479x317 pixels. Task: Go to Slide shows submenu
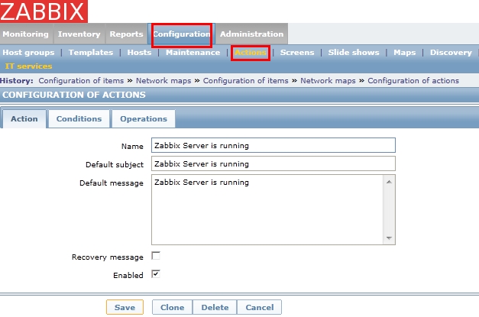pos(354,52)
